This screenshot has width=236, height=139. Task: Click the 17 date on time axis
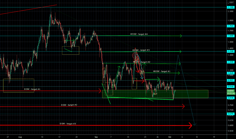coord(60,137)
